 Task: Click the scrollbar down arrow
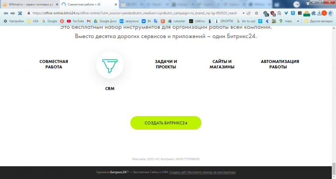[x=334, y=177]
